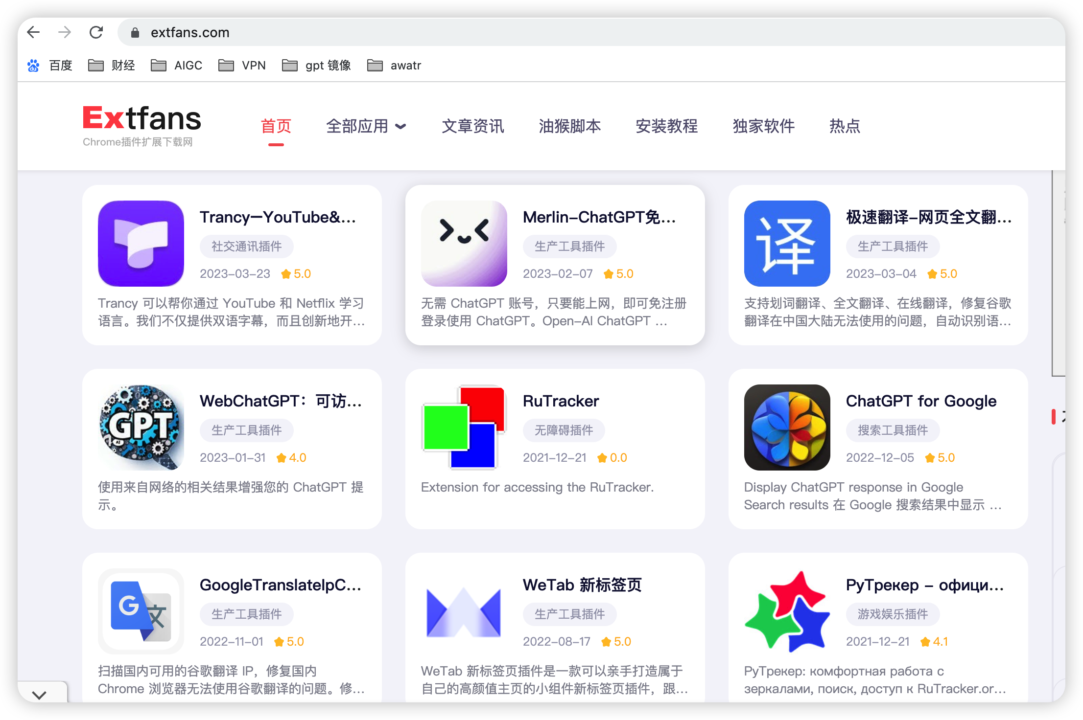Open the Merlin ChatGPT face icon
The image size is (1083, 720).
click(464, 243)
